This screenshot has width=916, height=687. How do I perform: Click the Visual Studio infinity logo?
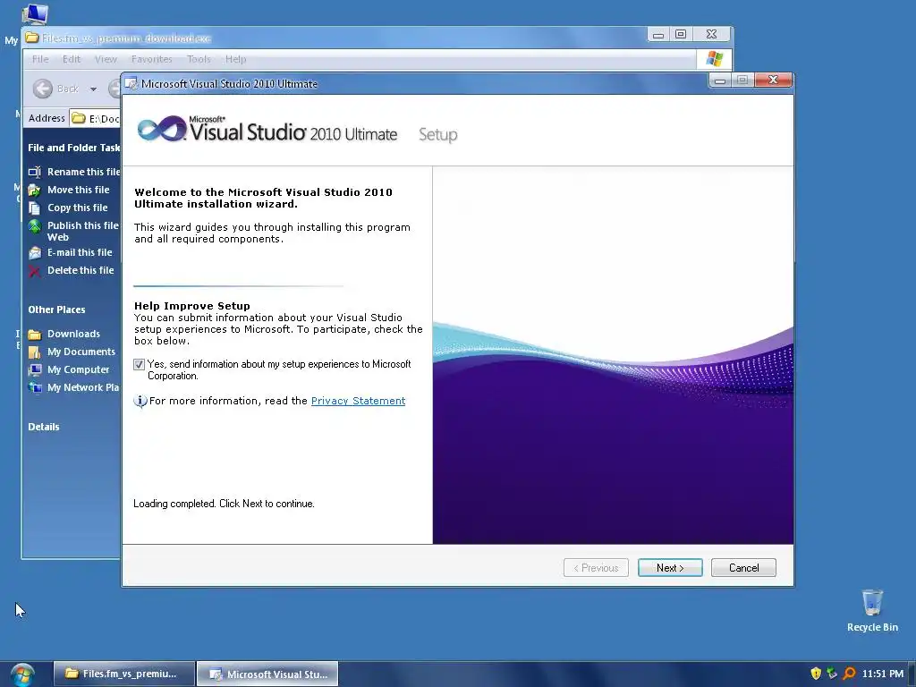[x=161, y=129]
